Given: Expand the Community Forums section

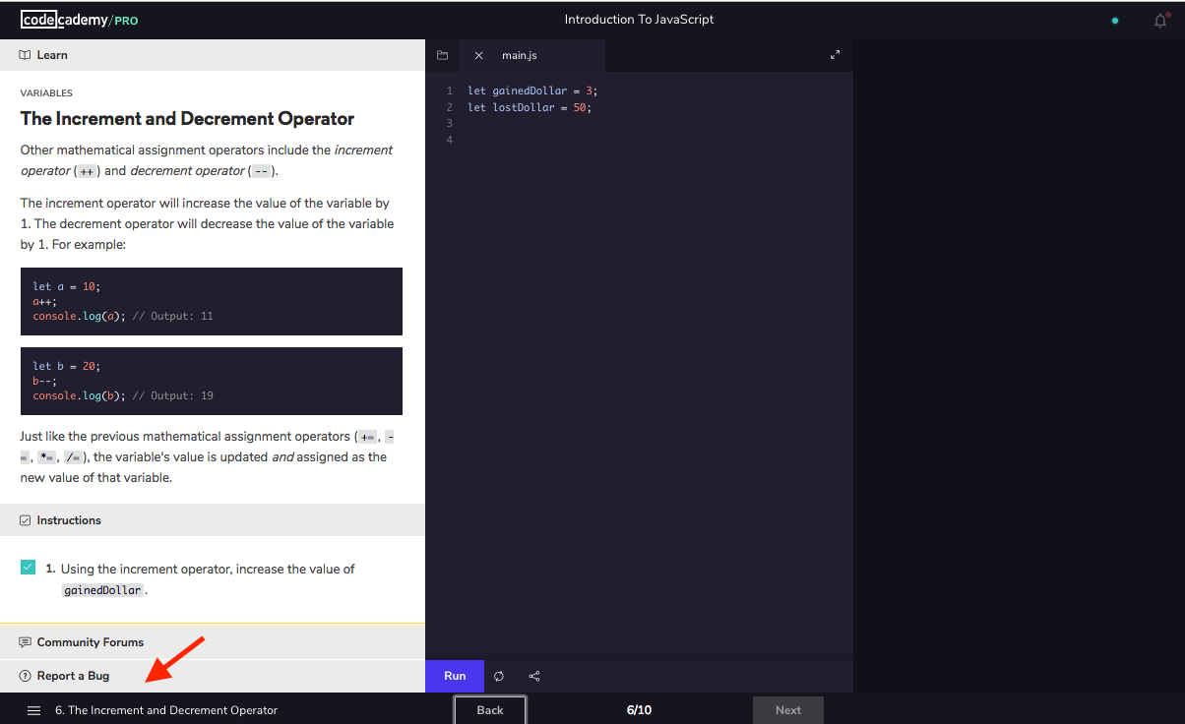Looking at the screenshot, I should 213,642.
